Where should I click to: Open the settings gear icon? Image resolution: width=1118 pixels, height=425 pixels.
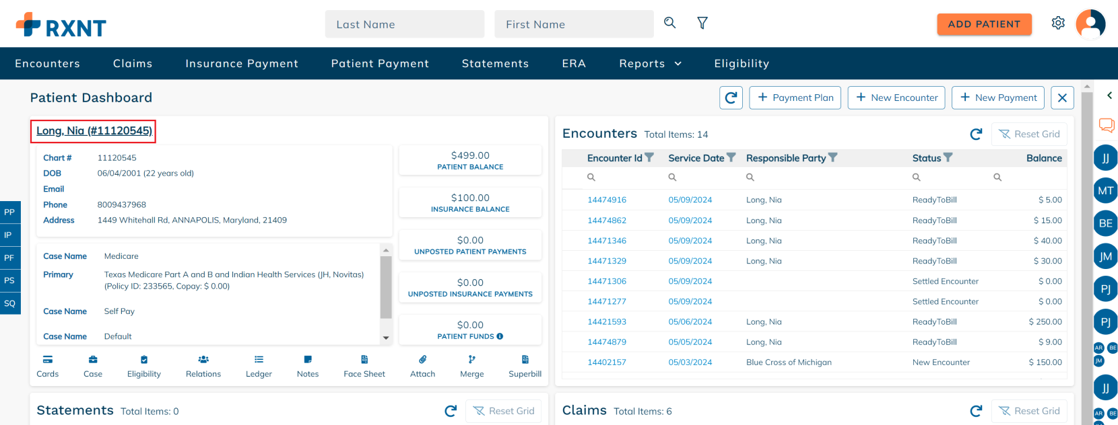1058,24
